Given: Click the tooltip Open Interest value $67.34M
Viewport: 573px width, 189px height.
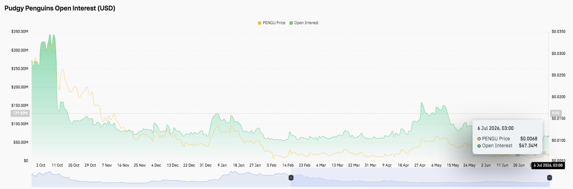Looking at the screenshot, I should pos(528,145).
